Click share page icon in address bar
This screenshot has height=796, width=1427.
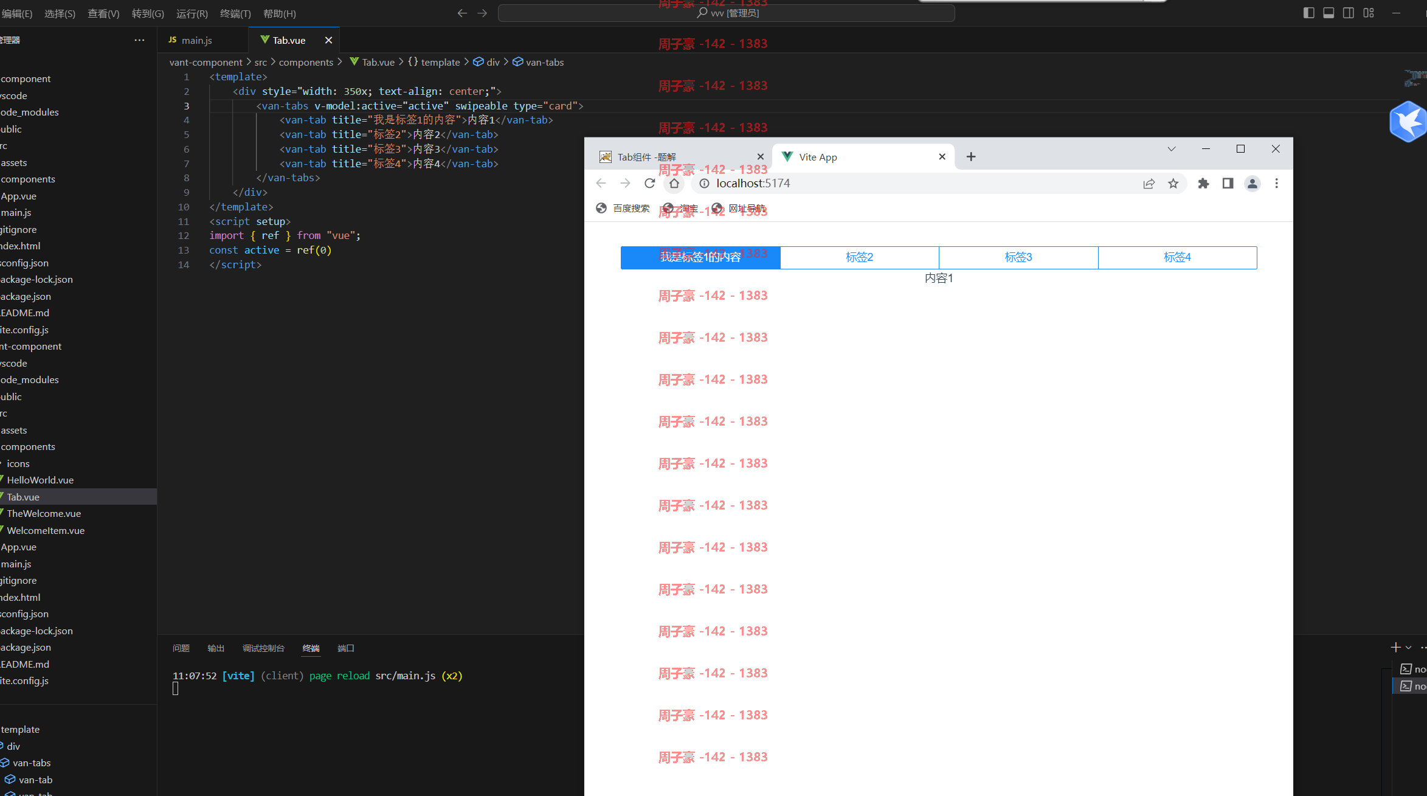tap(1149, 184)
